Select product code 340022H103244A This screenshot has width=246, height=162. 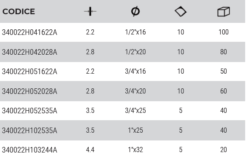29,150
